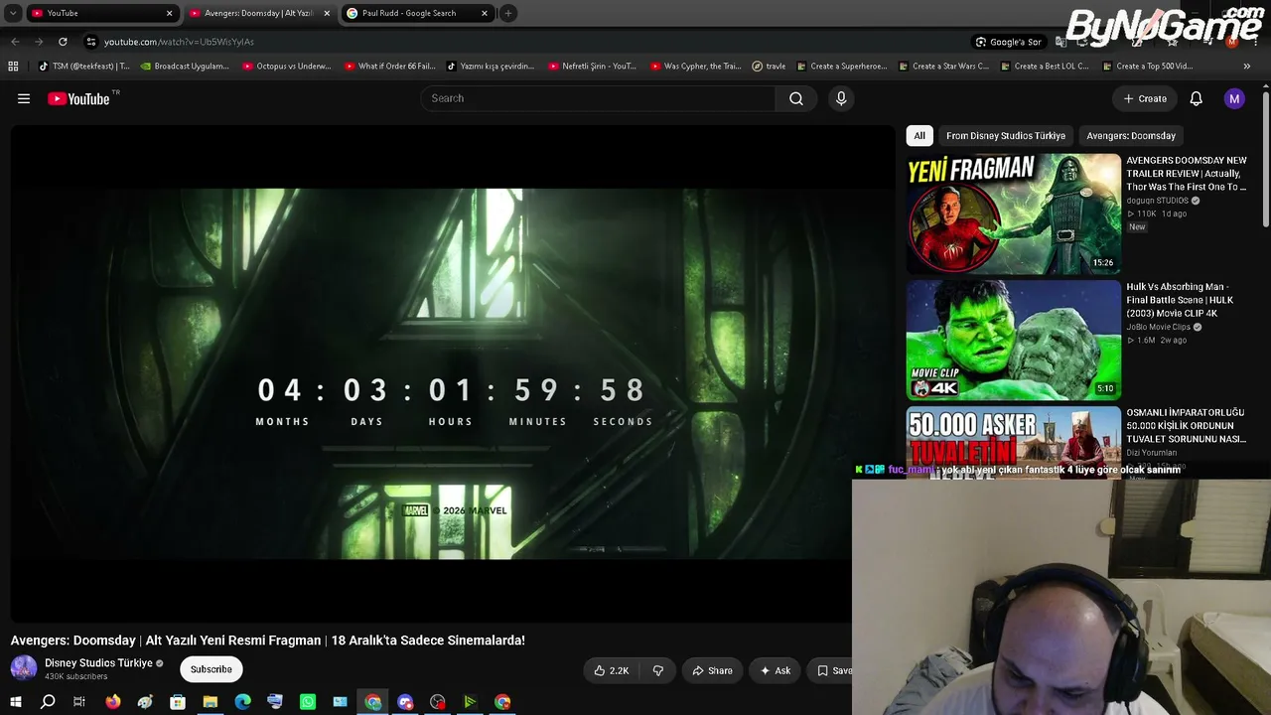Viewport: 1271px width, 715px height.
Task: Open the Create a Superheroe... bookmark
Action: [x=842, y=67]
